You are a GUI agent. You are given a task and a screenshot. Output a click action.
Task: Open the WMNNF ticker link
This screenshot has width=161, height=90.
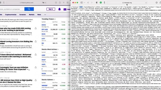45,85
